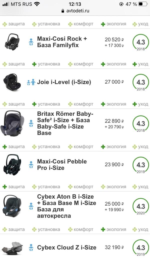This screenshot has height=266, width=150.
Task: Tap the 4.3 rating circle for Cybex Cloud Z
Action: 140,248
